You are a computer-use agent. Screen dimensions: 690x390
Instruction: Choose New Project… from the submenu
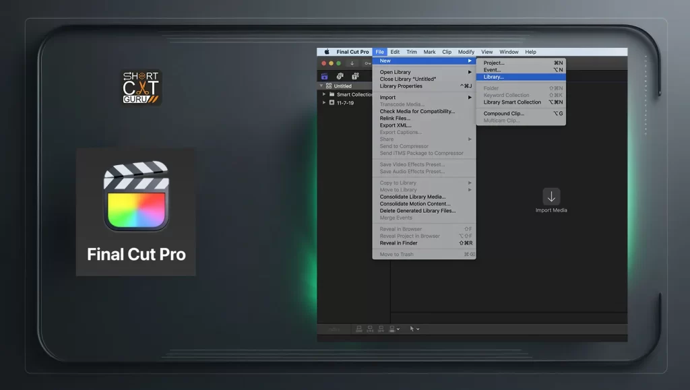[x=521, y=63]
